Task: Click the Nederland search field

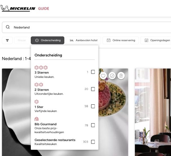Action: tap(86, 27)
